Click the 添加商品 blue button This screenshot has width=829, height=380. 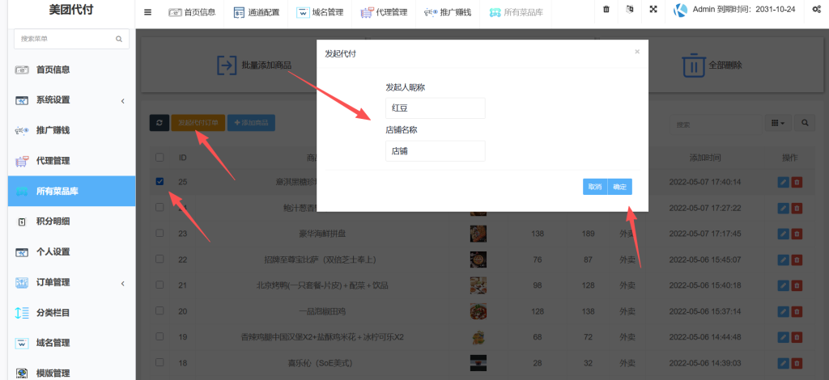click(251, 122)
